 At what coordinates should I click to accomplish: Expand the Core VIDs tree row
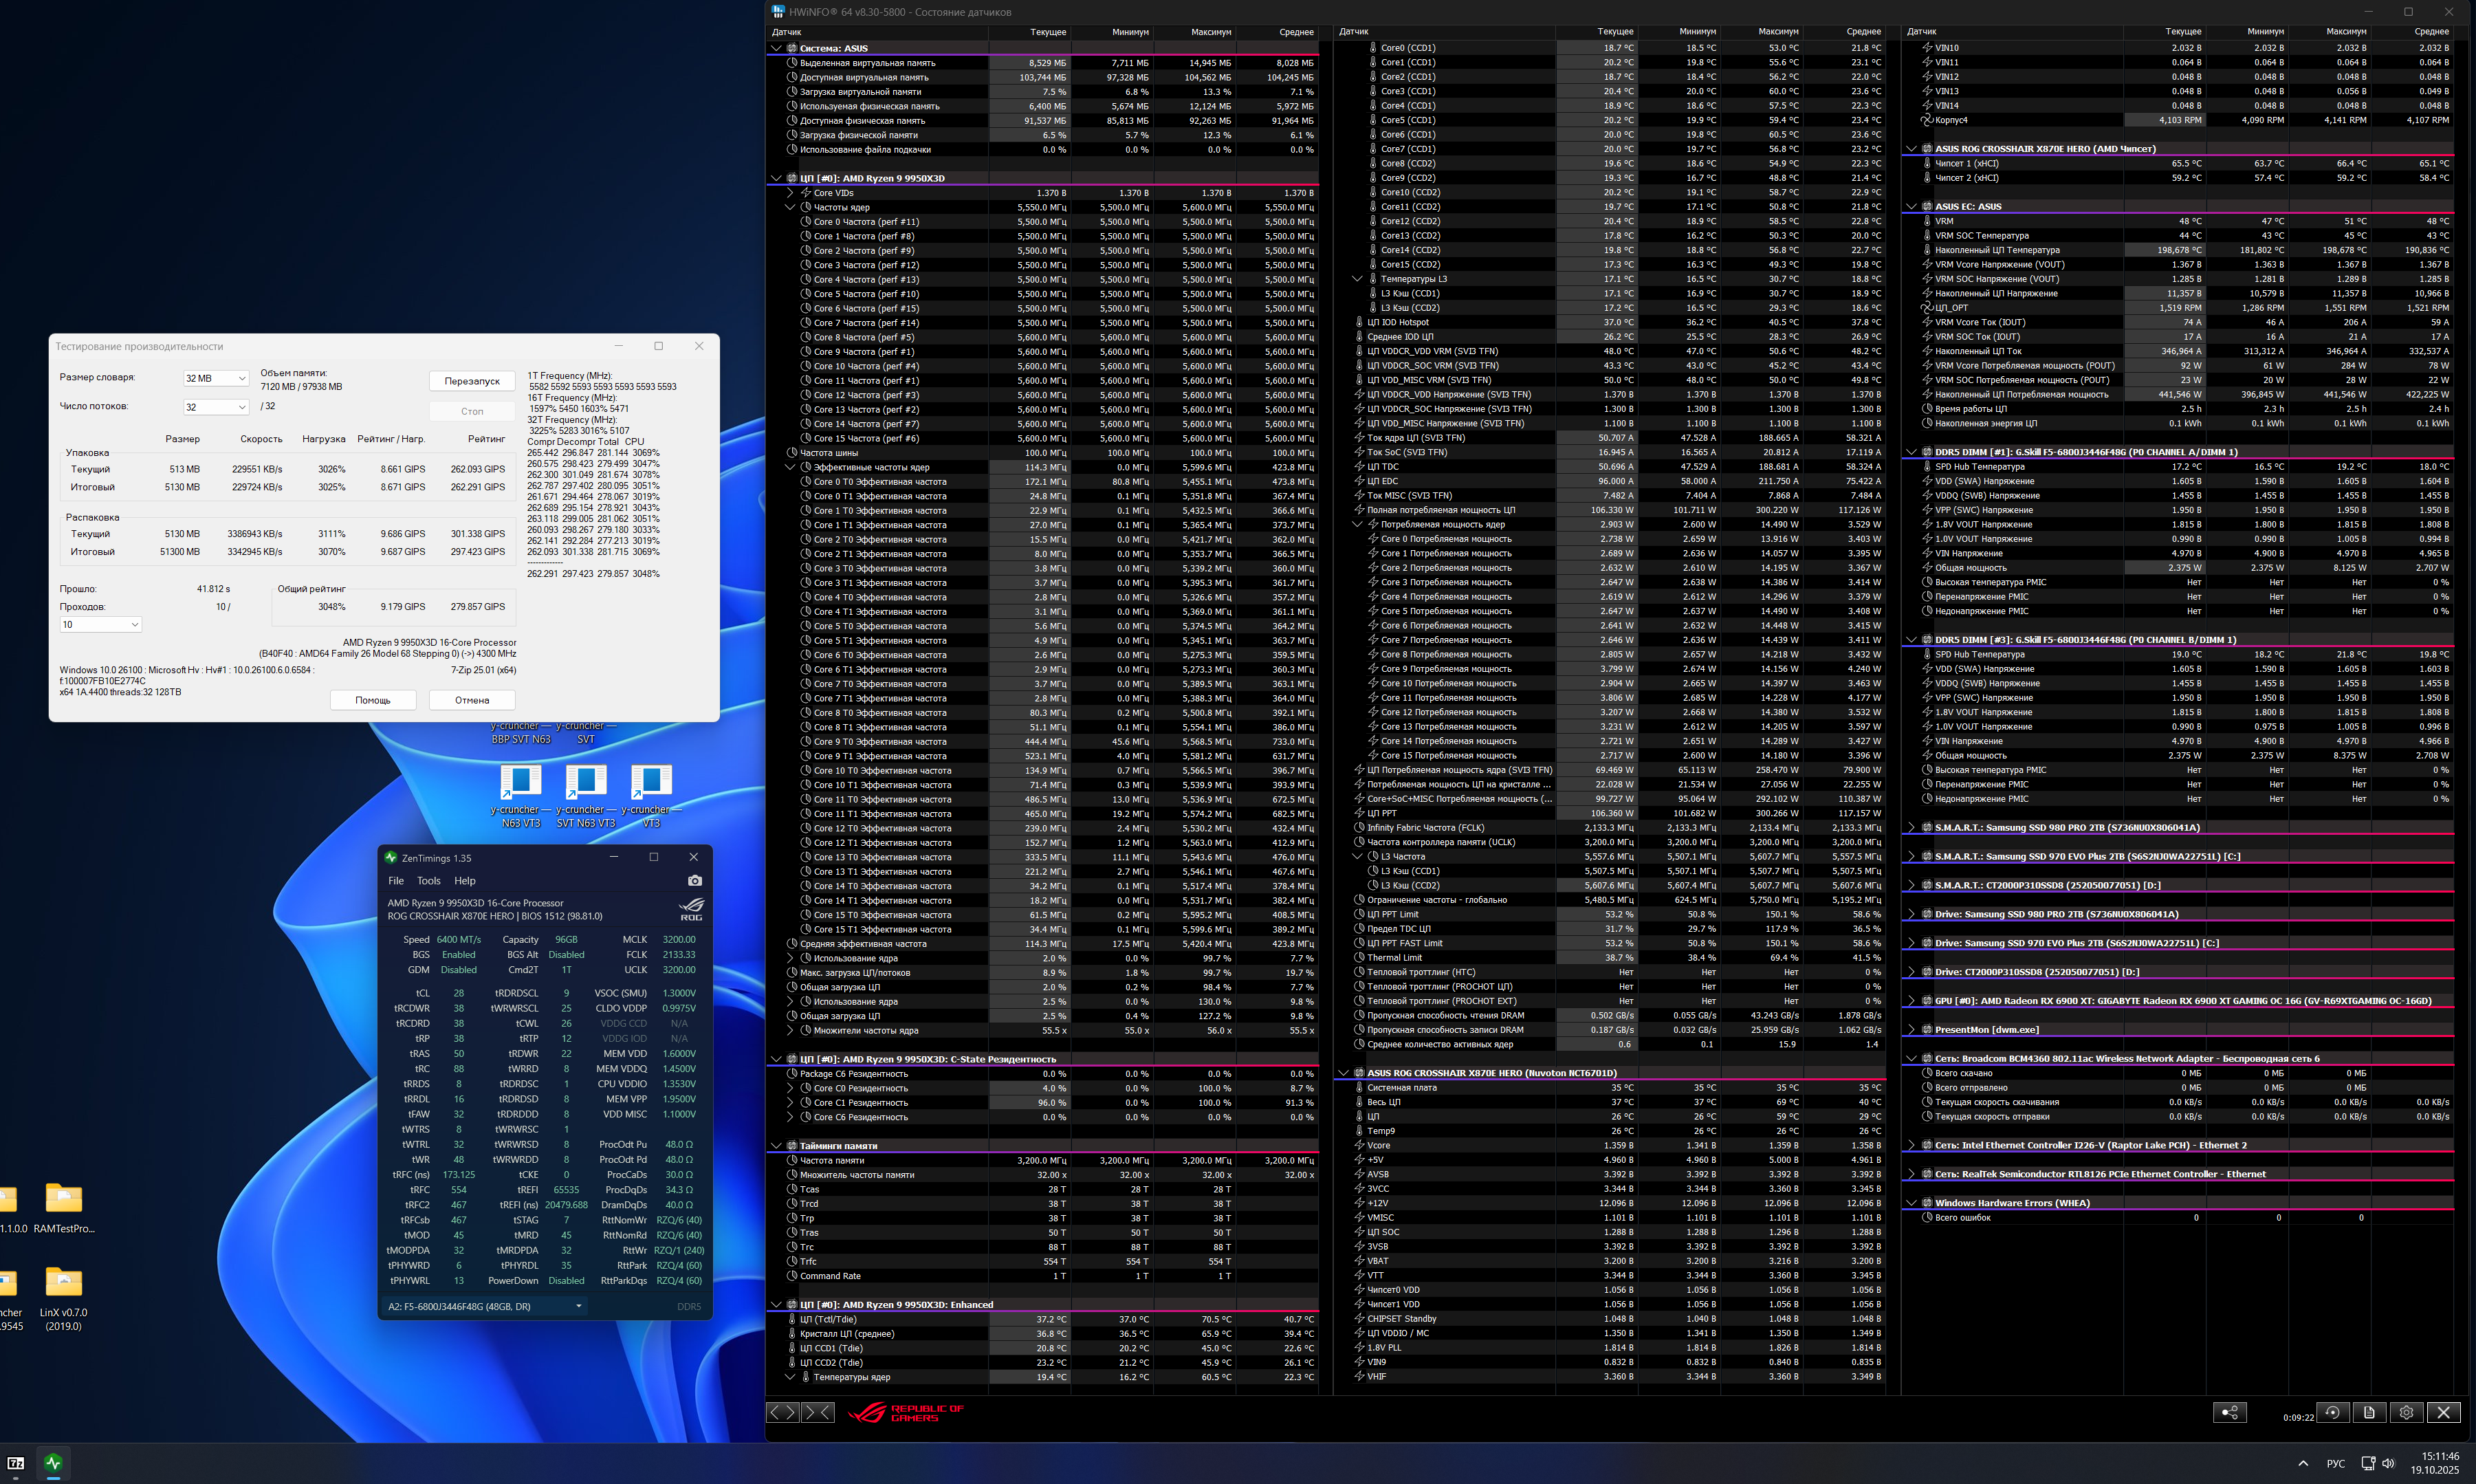789,193
